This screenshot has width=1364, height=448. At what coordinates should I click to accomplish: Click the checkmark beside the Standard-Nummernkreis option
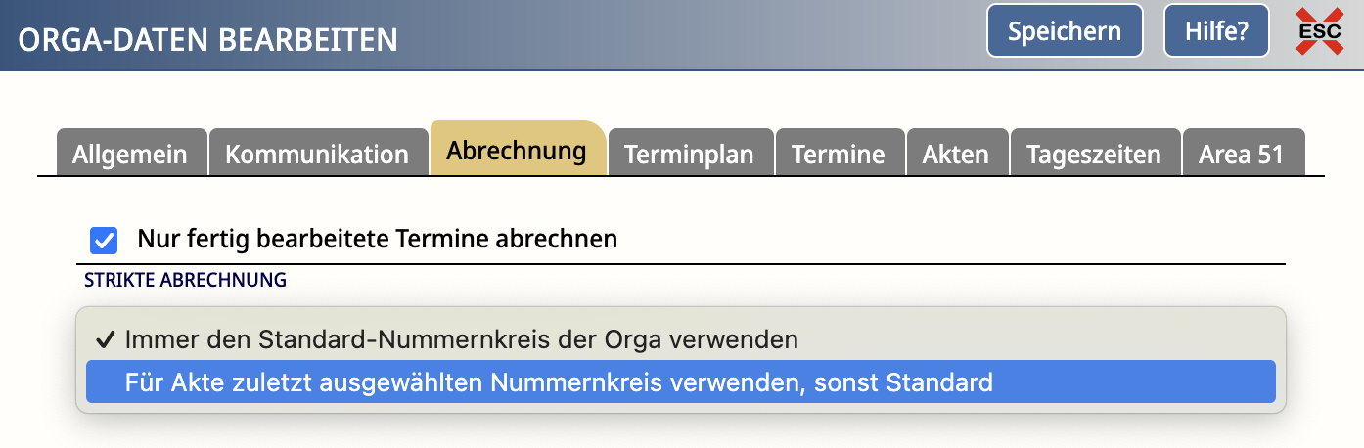pyautogui.click(x=104, y=340)
